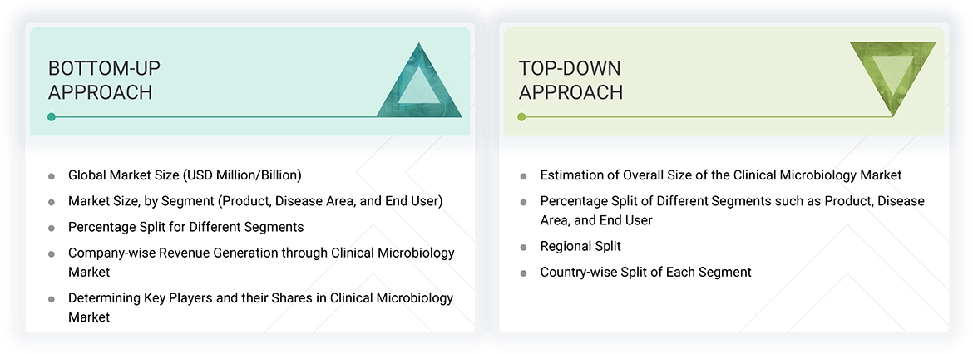
Task: Click the Regional Split text
Action: coord(580,246)
